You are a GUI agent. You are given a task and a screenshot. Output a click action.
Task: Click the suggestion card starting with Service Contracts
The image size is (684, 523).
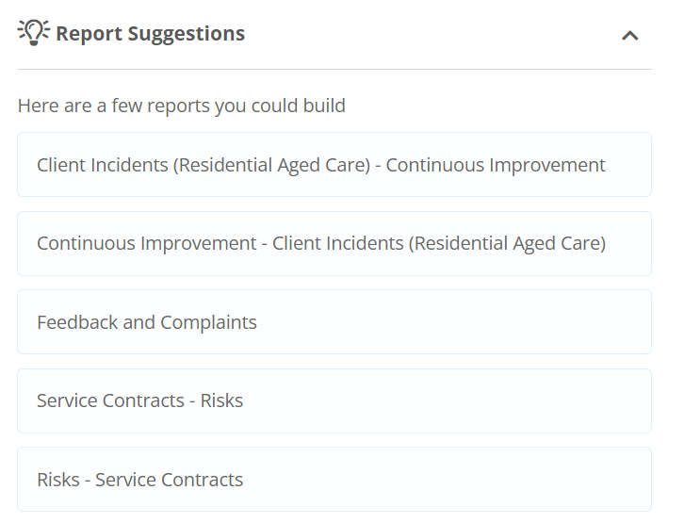pos(334,400)
